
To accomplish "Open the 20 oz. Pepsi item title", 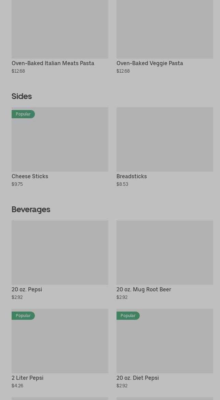I will pyautogui.click(x=27, y=289).
